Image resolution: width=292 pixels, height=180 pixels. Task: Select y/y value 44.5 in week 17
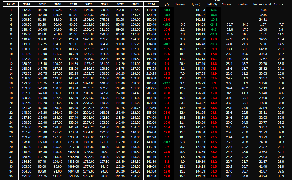click(x=167, y=88)
